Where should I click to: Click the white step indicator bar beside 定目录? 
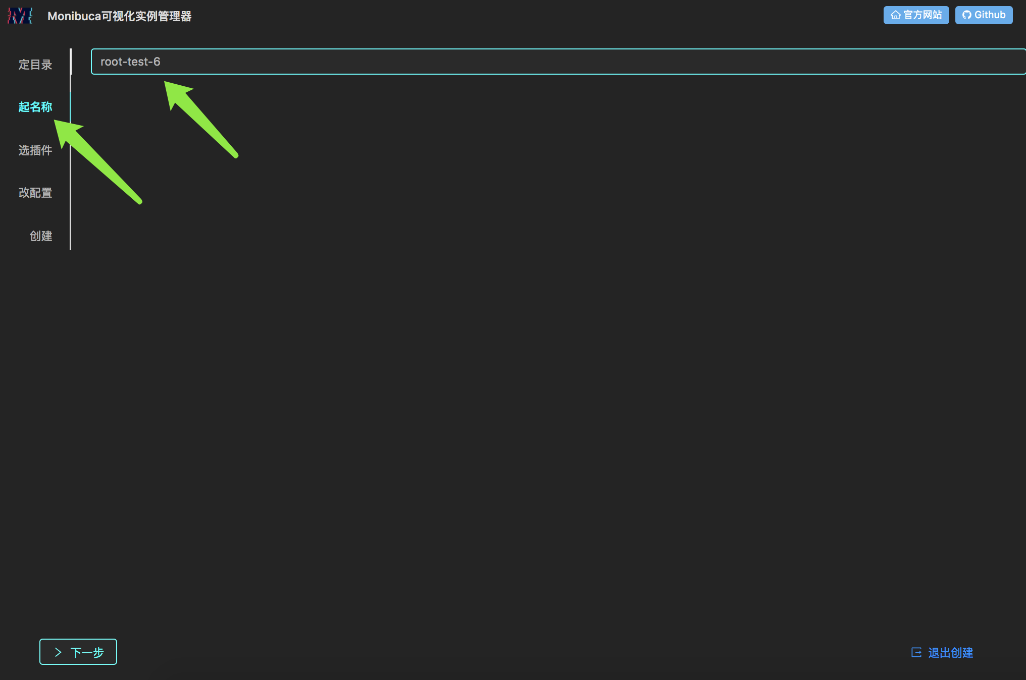(71, 62)
